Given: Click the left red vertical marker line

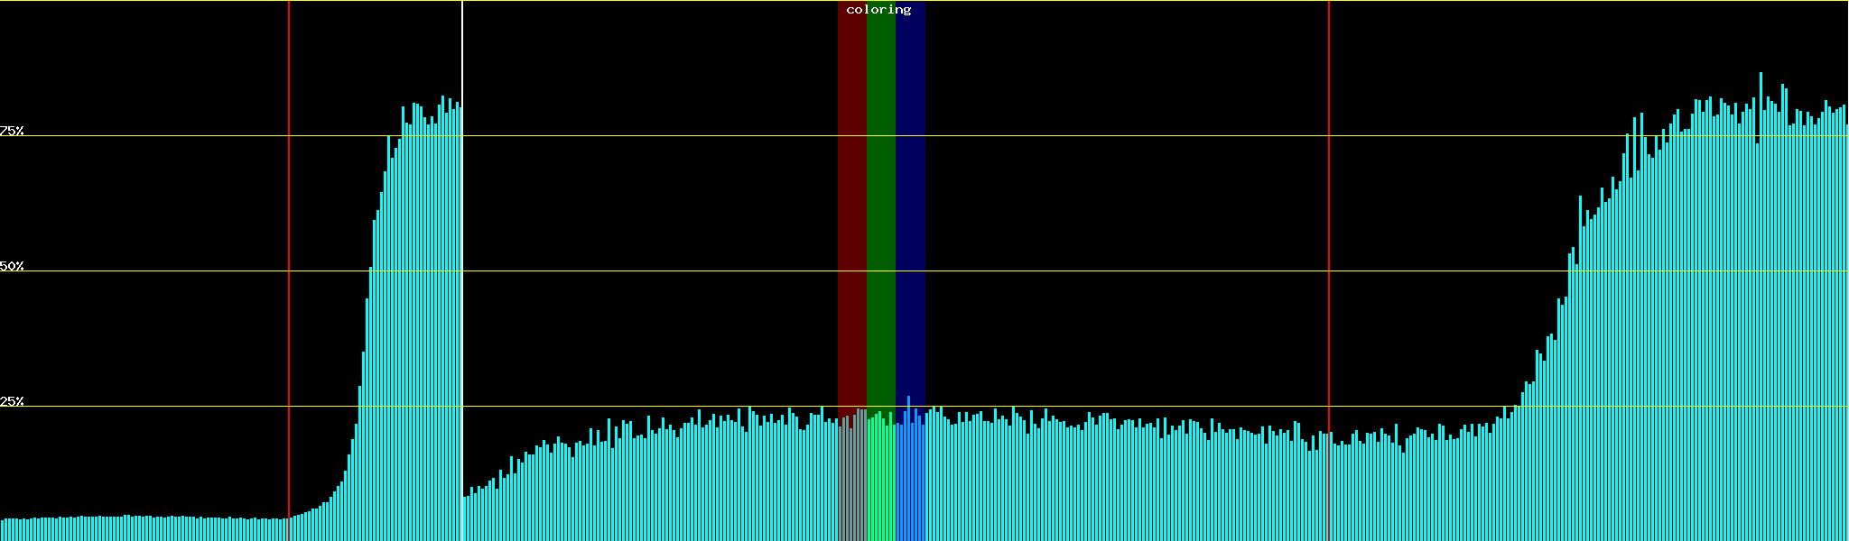Looking at the screenshot, I should coord(289,270).
